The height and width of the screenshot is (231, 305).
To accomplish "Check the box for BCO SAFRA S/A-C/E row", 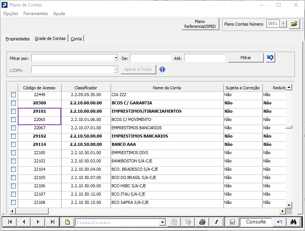I will pos(14,203).
